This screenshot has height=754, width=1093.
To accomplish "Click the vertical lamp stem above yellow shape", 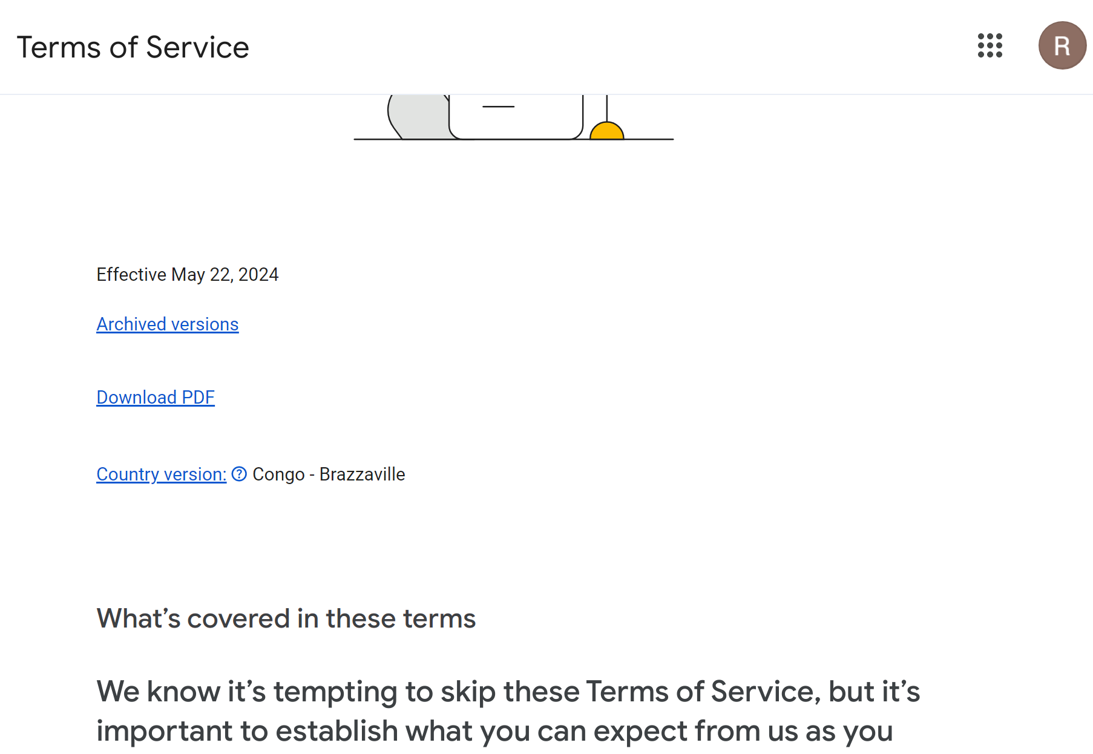I will [x=606, y=108].
